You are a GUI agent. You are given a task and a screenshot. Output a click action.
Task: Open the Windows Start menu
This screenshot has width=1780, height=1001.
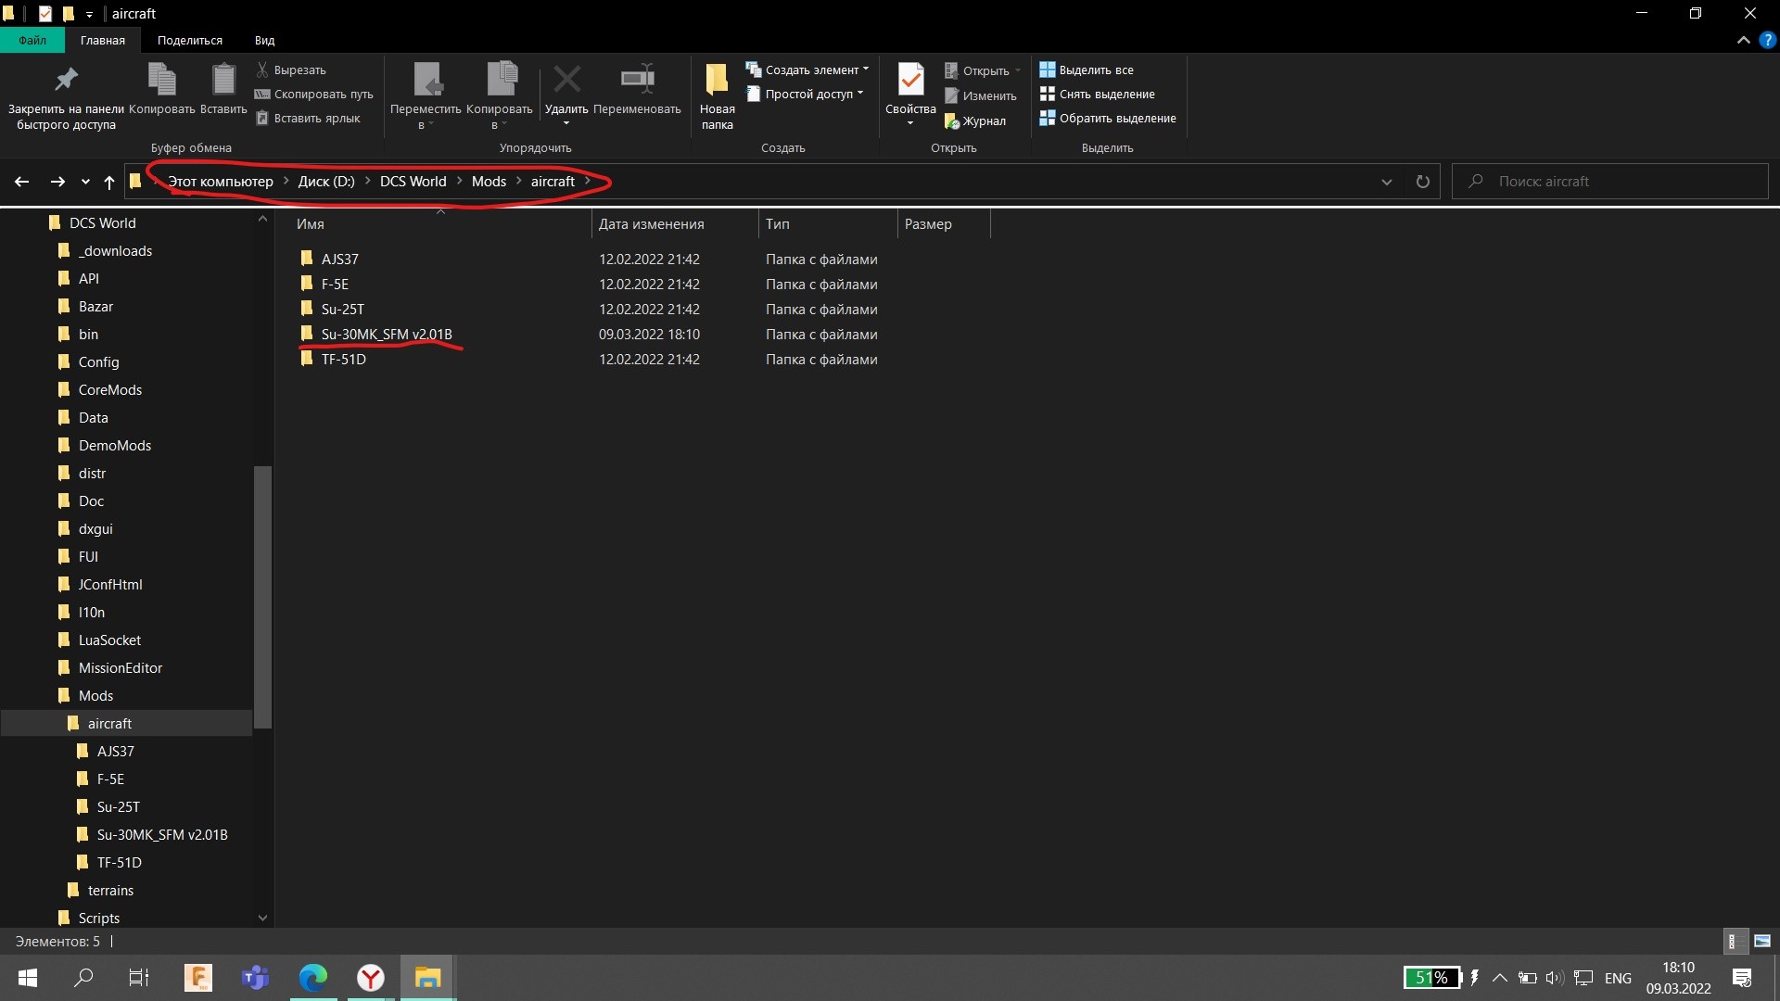pyautogui.click(x=28, y=977)
